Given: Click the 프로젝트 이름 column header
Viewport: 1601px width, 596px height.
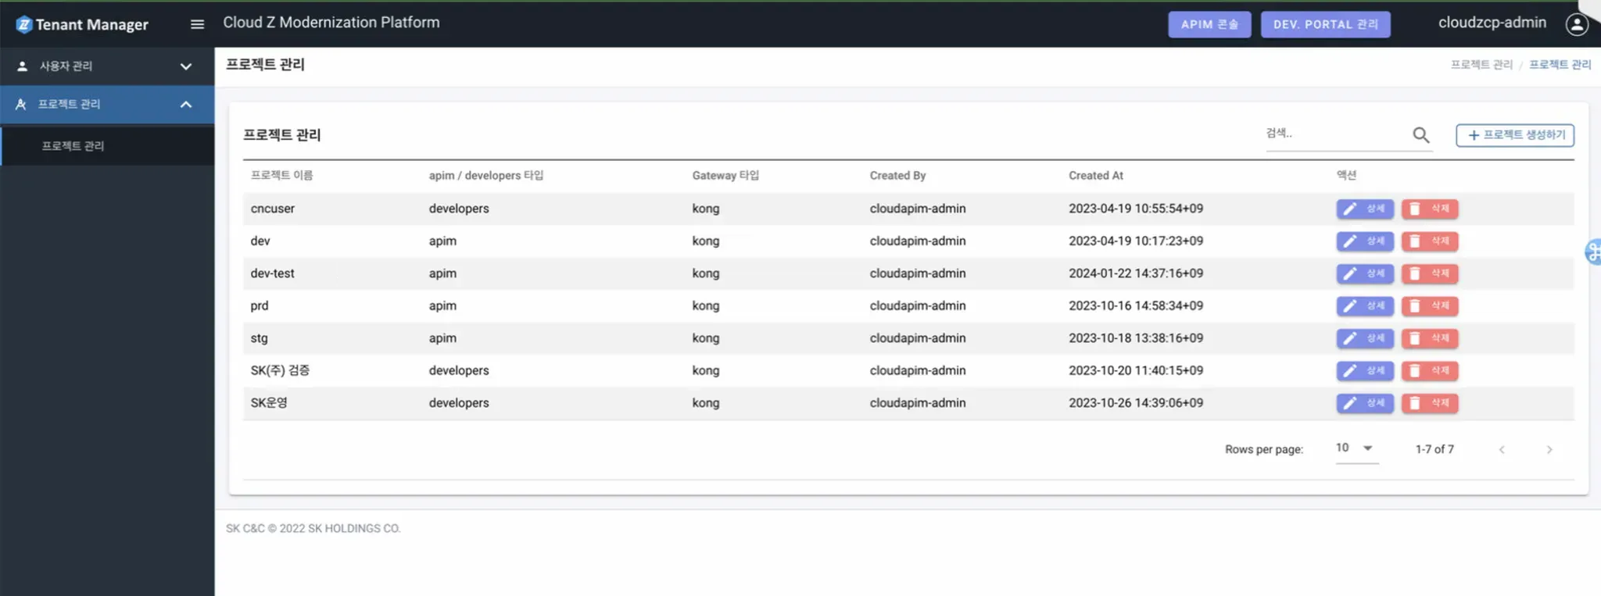Looking at the screenshot, I should pos(281,176).
